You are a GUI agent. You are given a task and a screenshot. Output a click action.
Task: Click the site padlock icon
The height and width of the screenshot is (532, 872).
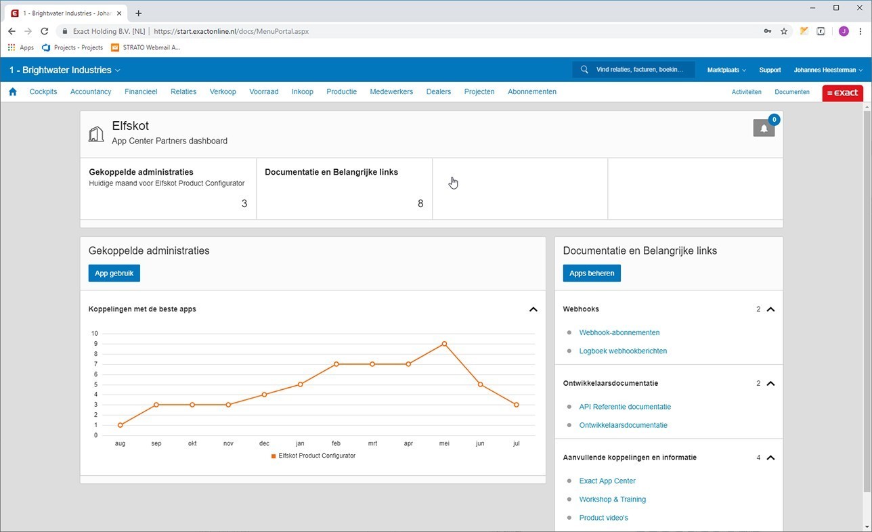tap(65, 31)
